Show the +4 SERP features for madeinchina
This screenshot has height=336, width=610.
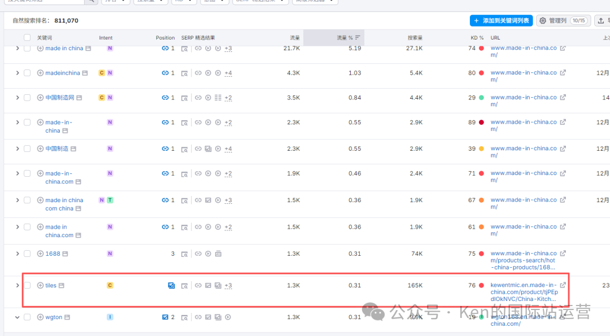(x=228, y=73)
